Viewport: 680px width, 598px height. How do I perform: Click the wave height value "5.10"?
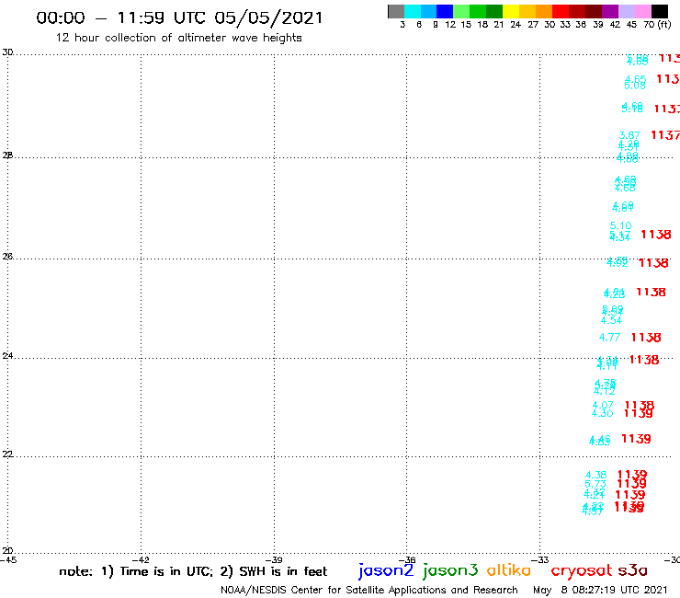(x=620, y=225)
